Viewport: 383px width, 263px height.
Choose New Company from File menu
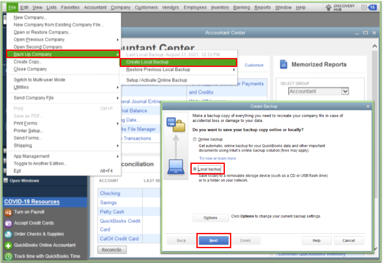click(x=30, y=17)
